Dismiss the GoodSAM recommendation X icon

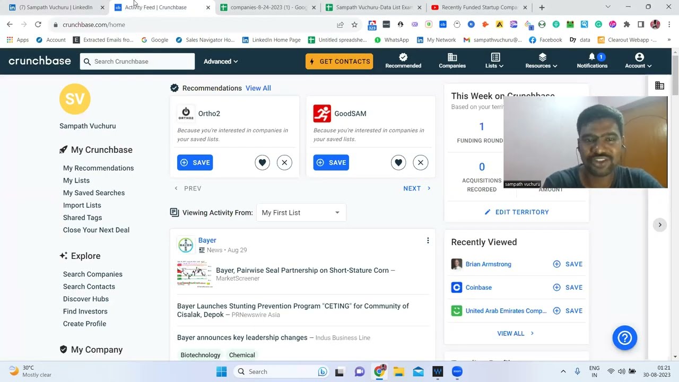point(421,162)
